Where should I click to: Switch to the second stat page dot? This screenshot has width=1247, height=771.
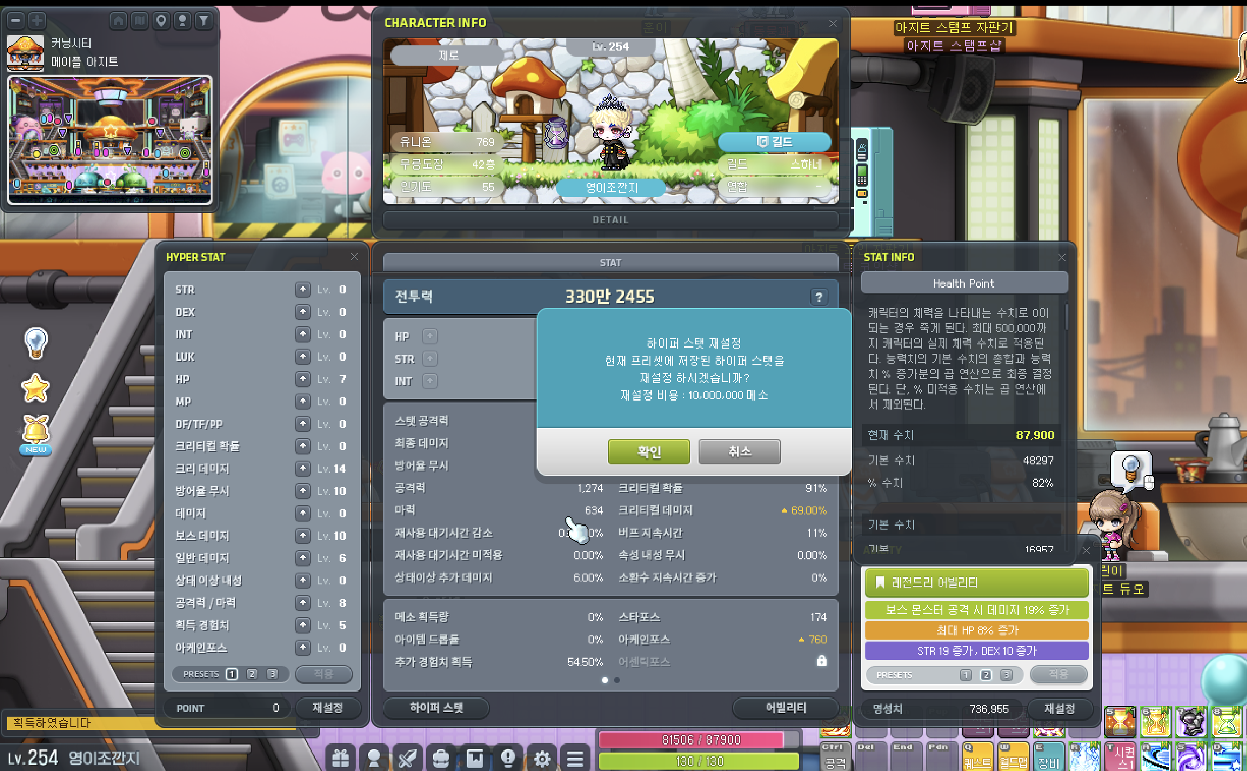(x=617, y=680)
